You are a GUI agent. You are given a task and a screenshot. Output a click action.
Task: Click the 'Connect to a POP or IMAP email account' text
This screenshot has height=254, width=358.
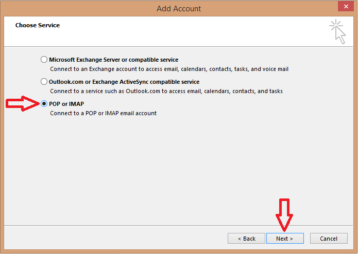coord(103,113)
